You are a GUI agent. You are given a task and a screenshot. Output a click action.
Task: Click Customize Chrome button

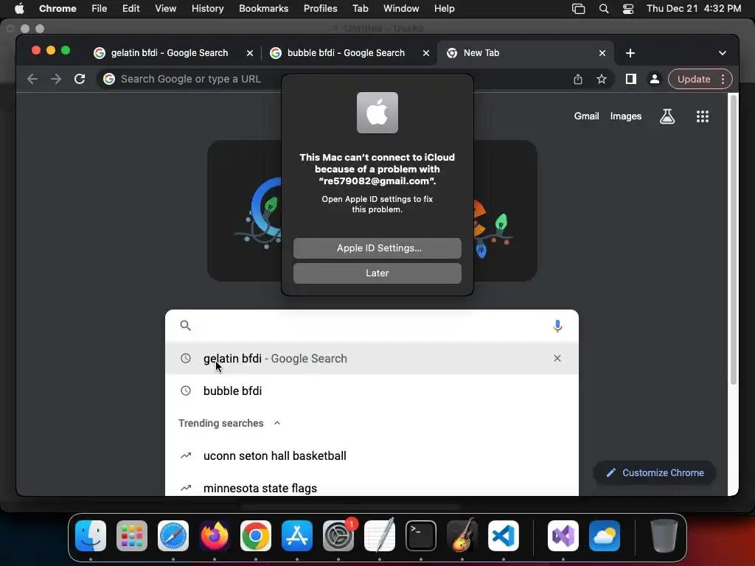[655, 472]
